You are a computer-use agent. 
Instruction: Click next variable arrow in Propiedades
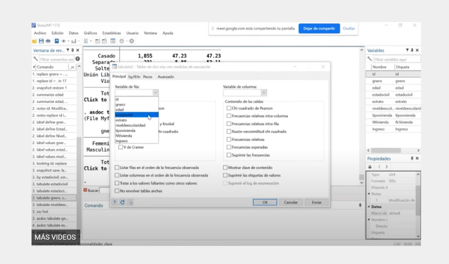pos(387,167)
